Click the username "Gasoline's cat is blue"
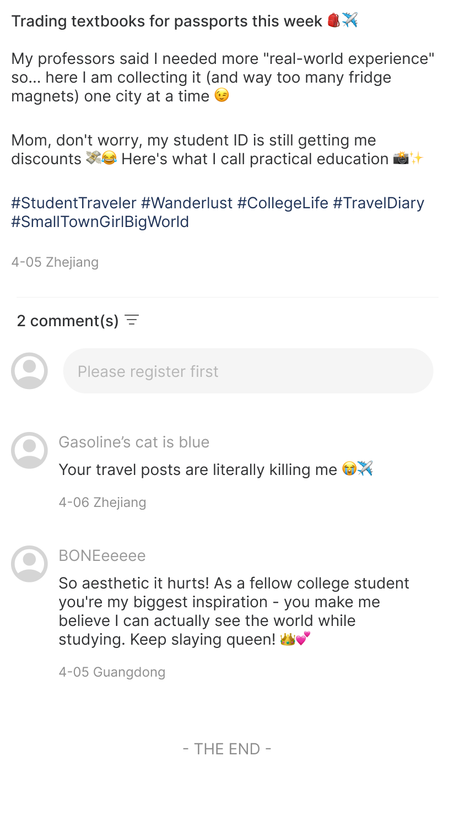Image resolution: width=454 pixels, height=821 pixels. pyautogui.click(x=134, y=442)
